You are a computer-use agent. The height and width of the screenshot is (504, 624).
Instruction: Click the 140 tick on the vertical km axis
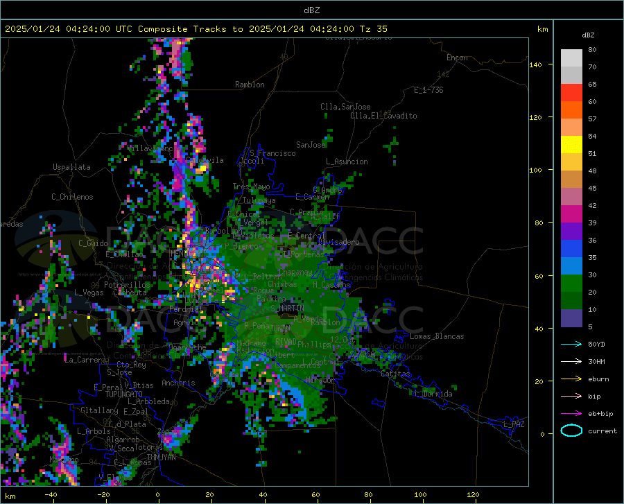(x=535, y=64)
